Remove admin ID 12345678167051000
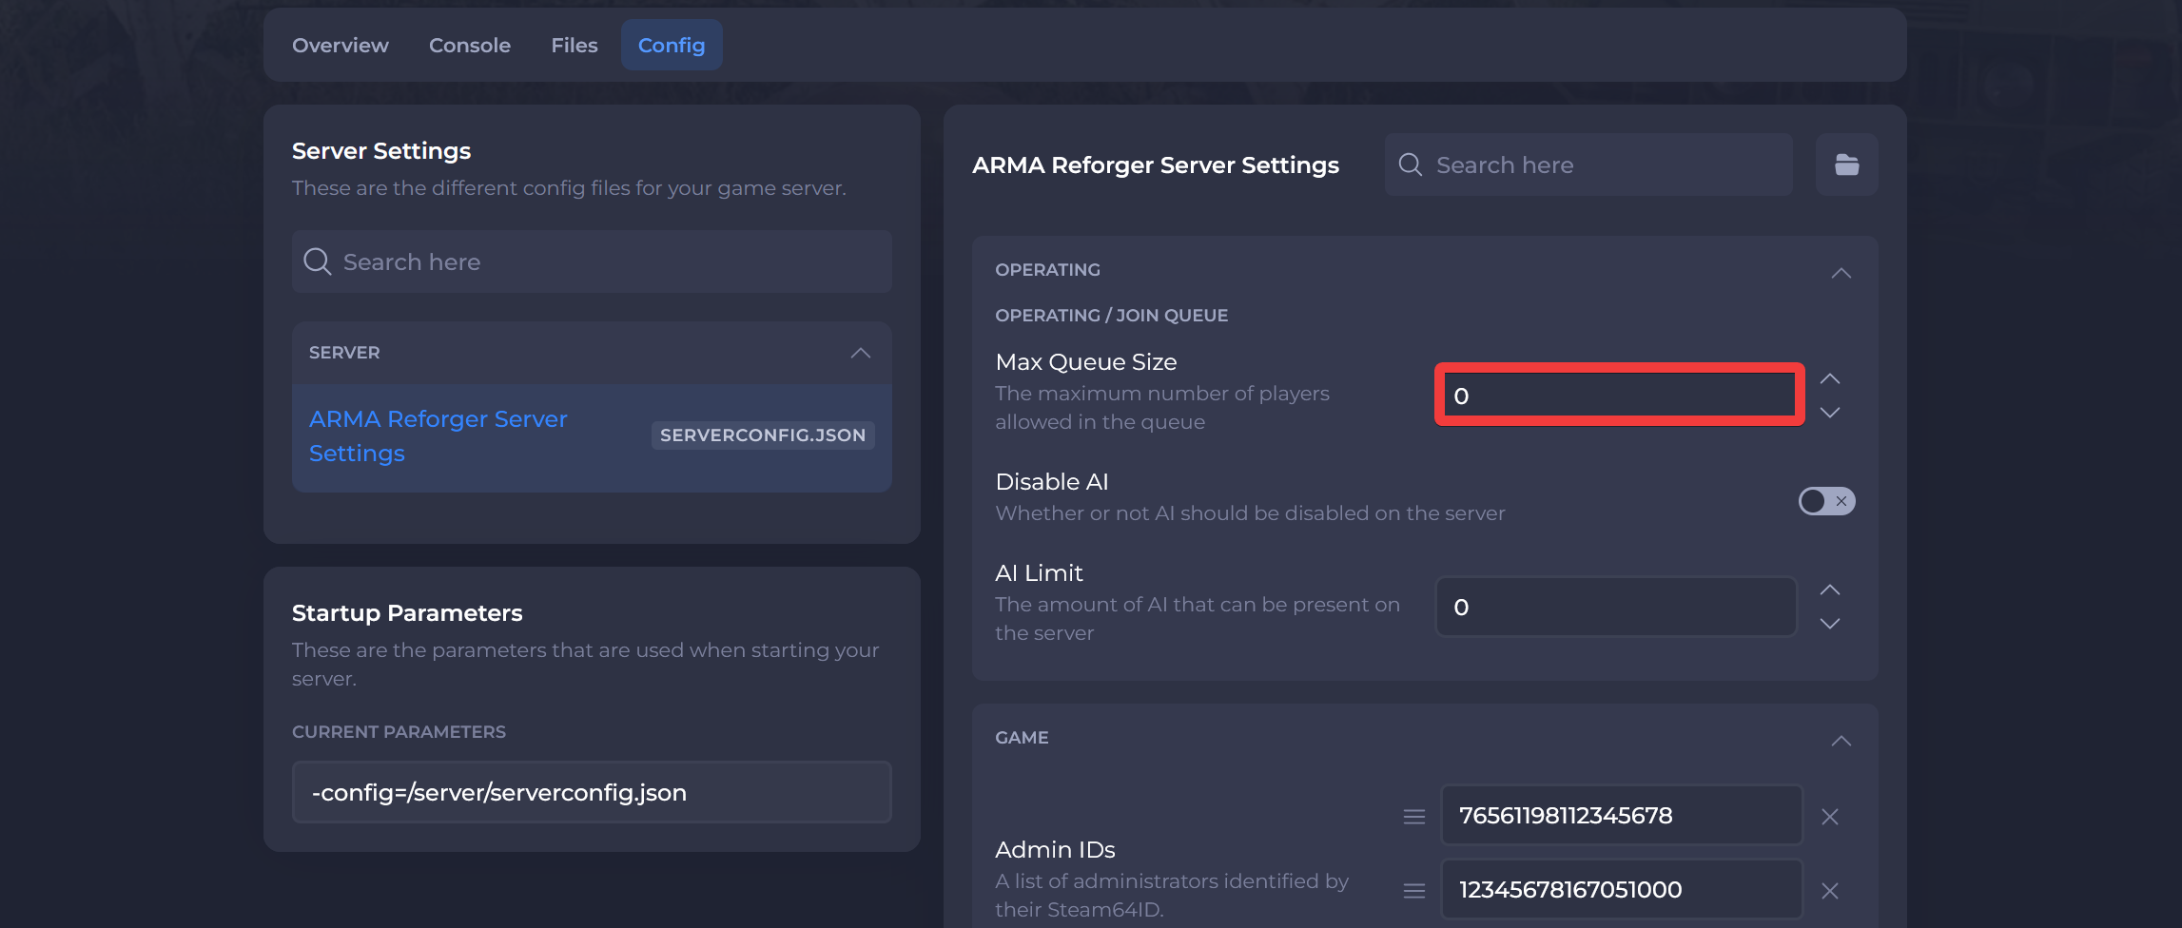 pyautogui.click(x=1829, y=890)
